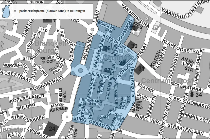Select the parking icon near Van Heemstraweg label

(146, 19)
